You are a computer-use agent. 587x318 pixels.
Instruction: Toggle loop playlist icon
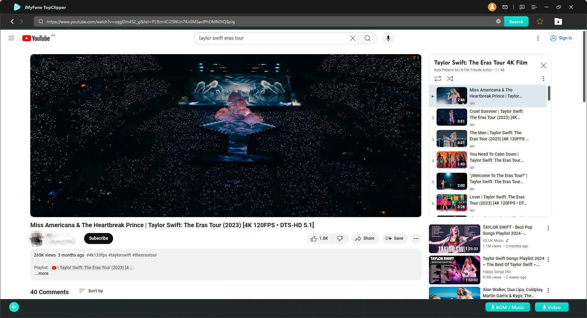click(x=438, y=79)
